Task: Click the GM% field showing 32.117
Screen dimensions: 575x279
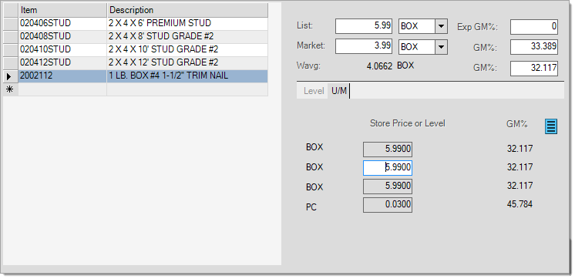Action: point(534,68)
